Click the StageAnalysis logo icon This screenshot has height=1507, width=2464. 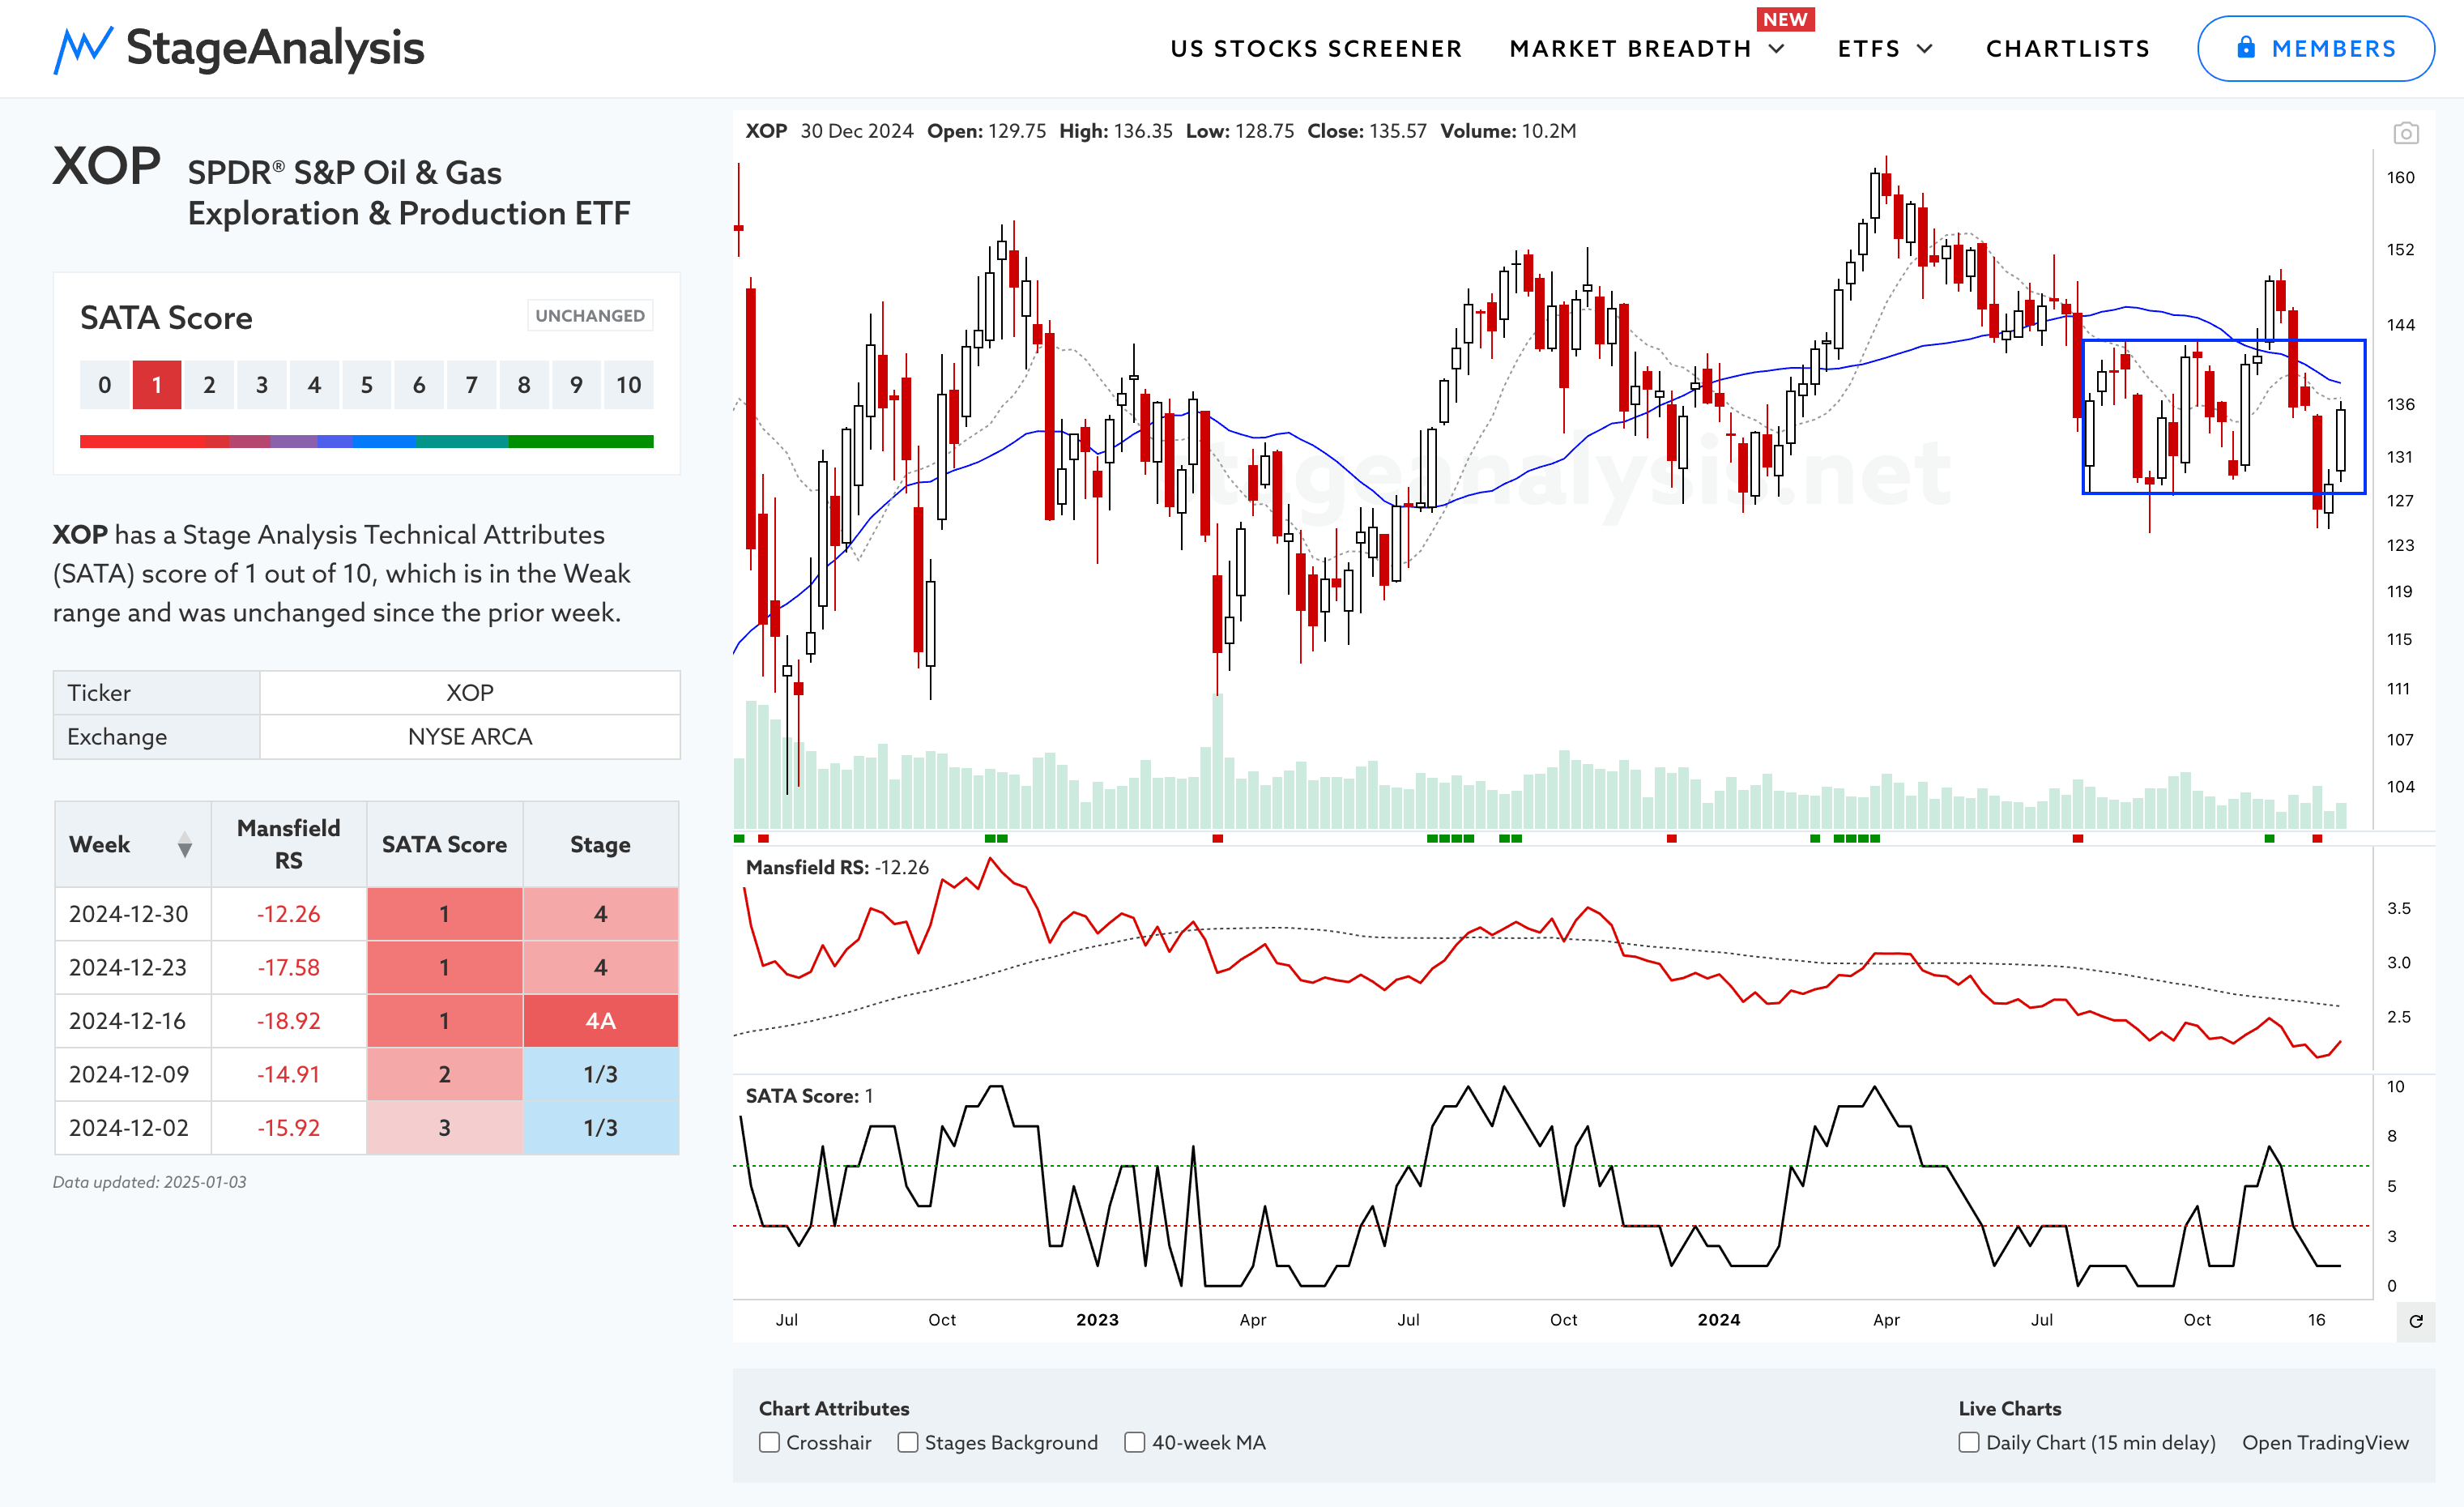(82, 49)
